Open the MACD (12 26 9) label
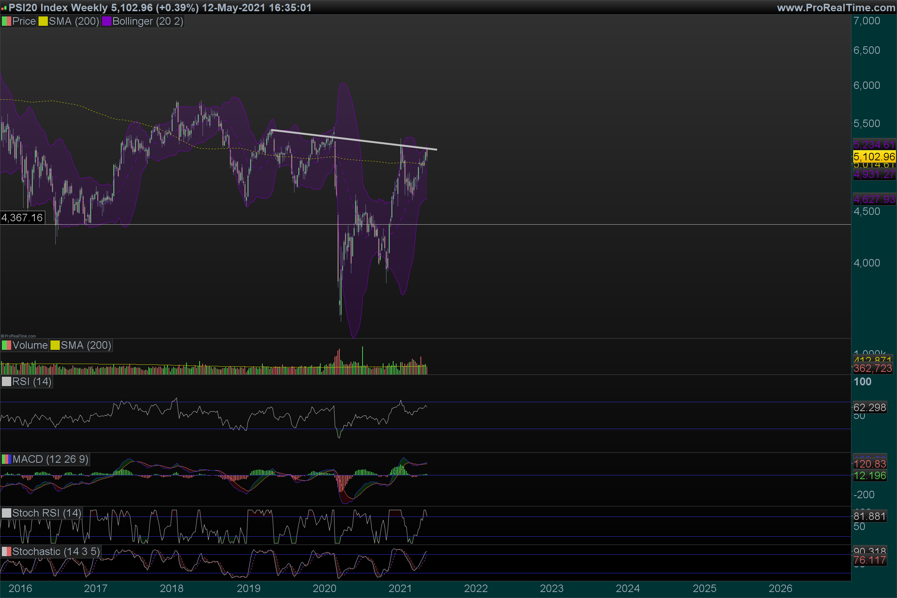 coord(50,459)
